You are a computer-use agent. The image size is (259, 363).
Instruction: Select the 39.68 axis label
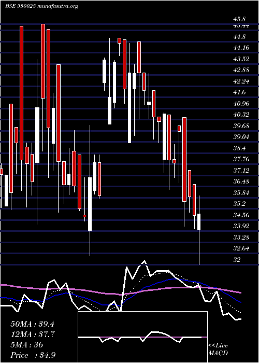click(x=241, y=125)
